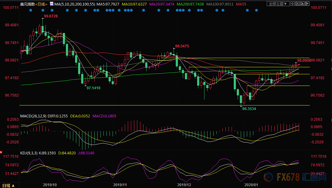Toggle the MA200 line legend

tap(190, 4)
